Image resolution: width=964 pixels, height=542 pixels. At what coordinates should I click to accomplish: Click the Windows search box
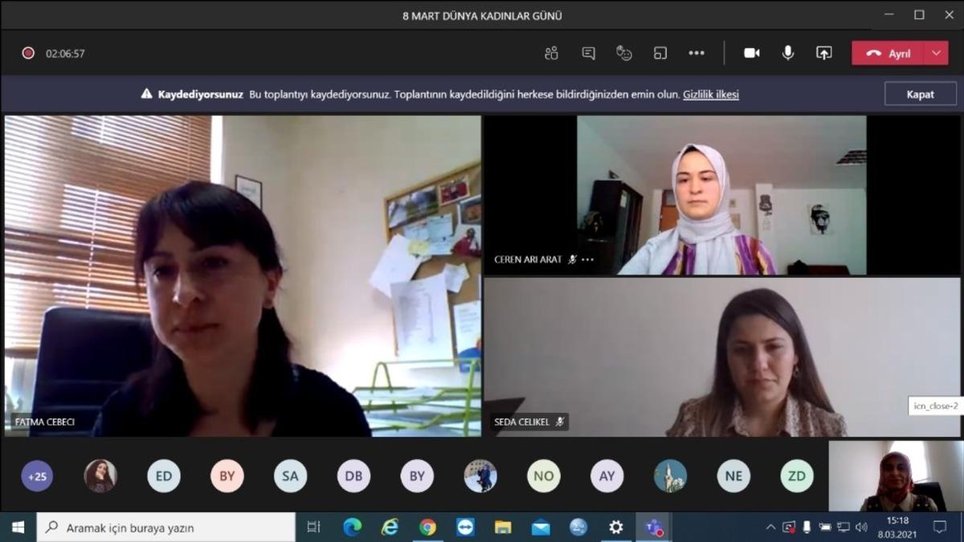(166, 528)
